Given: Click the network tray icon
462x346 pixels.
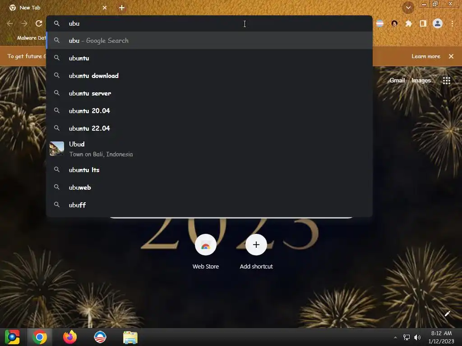Looking at the screenshot, I should [407, 337].
